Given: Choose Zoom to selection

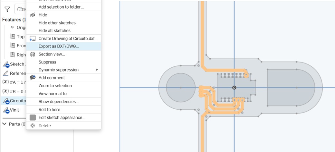Looking at the screenshot, I should (55, 86).
